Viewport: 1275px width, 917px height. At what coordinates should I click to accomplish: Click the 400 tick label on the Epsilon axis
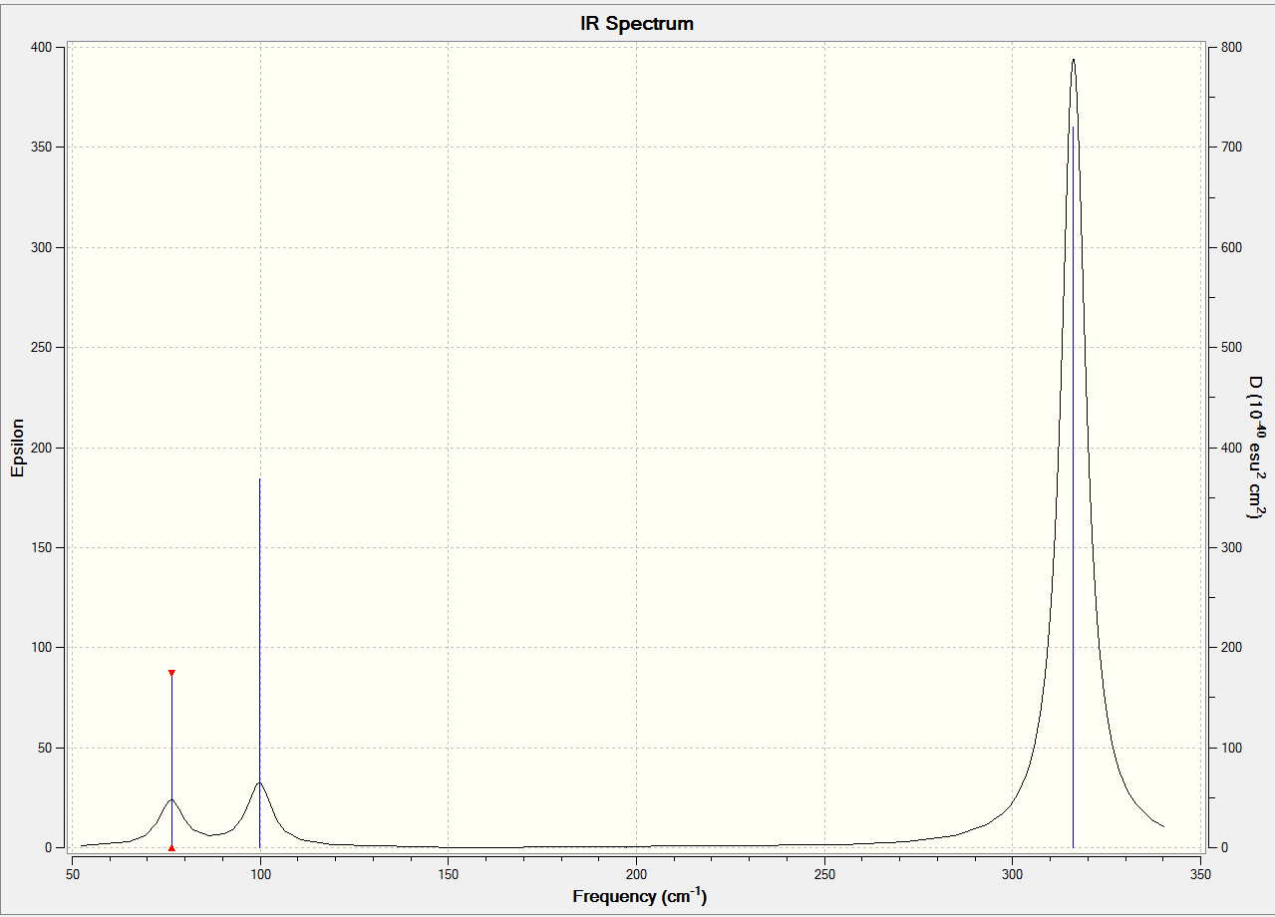40,47
